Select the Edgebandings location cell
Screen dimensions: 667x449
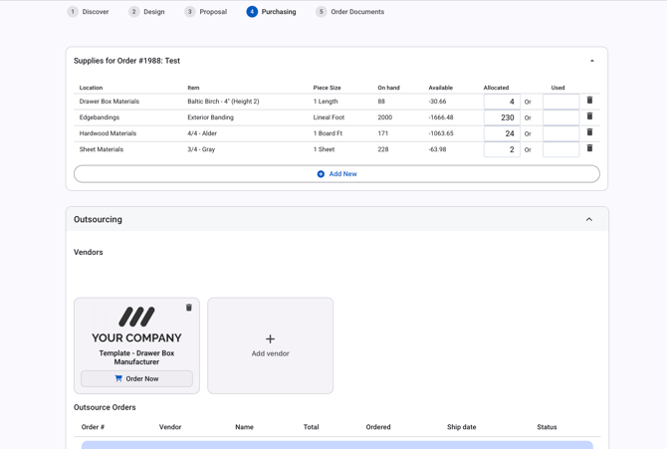click(x=100, y=117)
